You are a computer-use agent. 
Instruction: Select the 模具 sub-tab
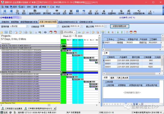pyautogui.click(x=112, y=78)
